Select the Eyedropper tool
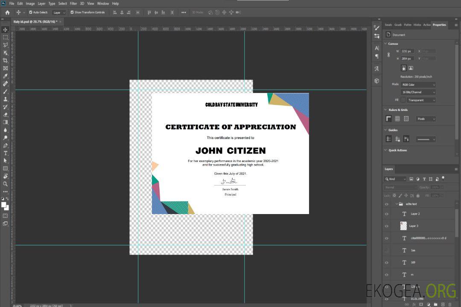Viewport: 461px width, 307px height. coord(5,76)
